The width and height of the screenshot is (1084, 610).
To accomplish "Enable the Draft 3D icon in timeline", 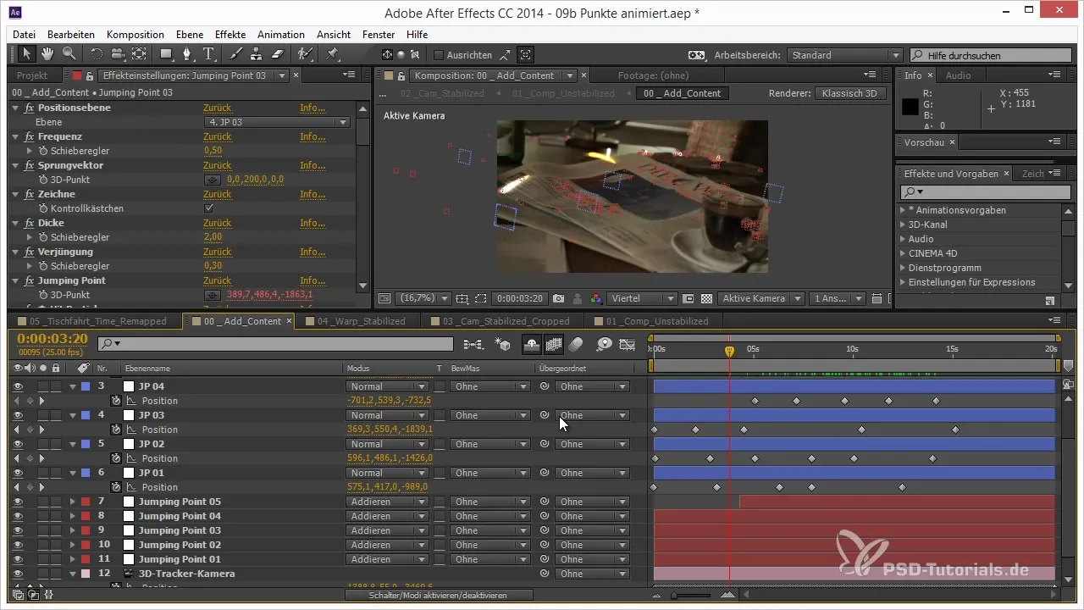I will 503,345.
